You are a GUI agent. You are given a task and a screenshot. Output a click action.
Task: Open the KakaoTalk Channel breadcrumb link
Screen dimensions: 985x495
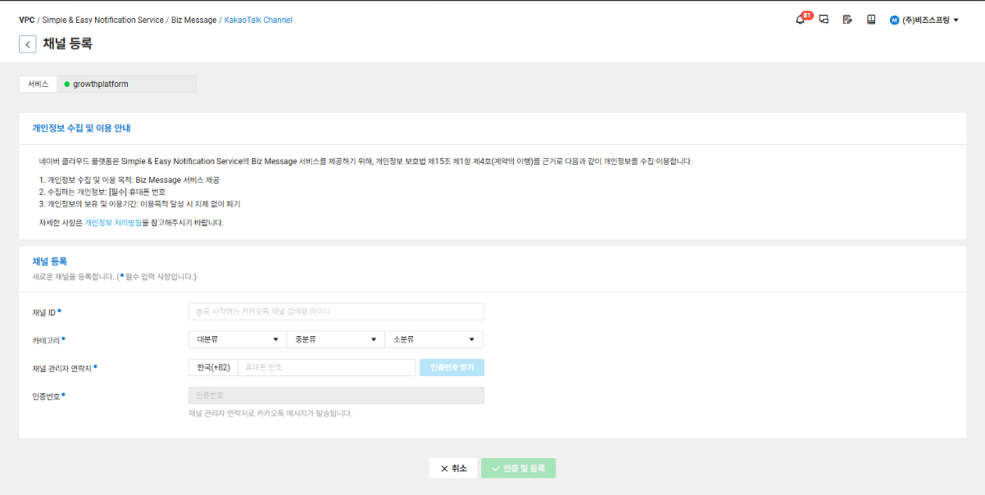[259, 19]
